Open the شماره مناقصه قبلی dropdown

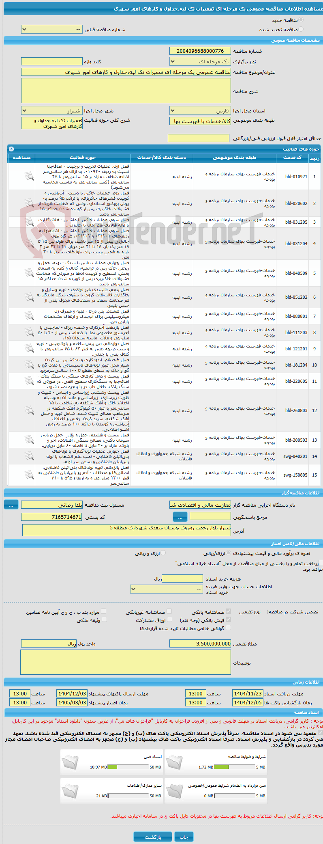[x=51, y=30]
